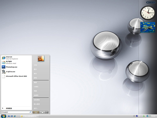Image resolution: width=157 pixels, height=118 pixels.
Task: Launch Internet Explorer from quick launch bar
Action: click(15, 116)
